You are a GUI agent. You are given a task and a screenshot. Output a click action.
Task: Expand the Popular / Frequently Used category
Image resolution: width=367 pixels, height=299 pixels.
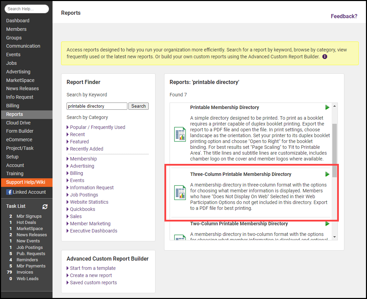[98, 127]
